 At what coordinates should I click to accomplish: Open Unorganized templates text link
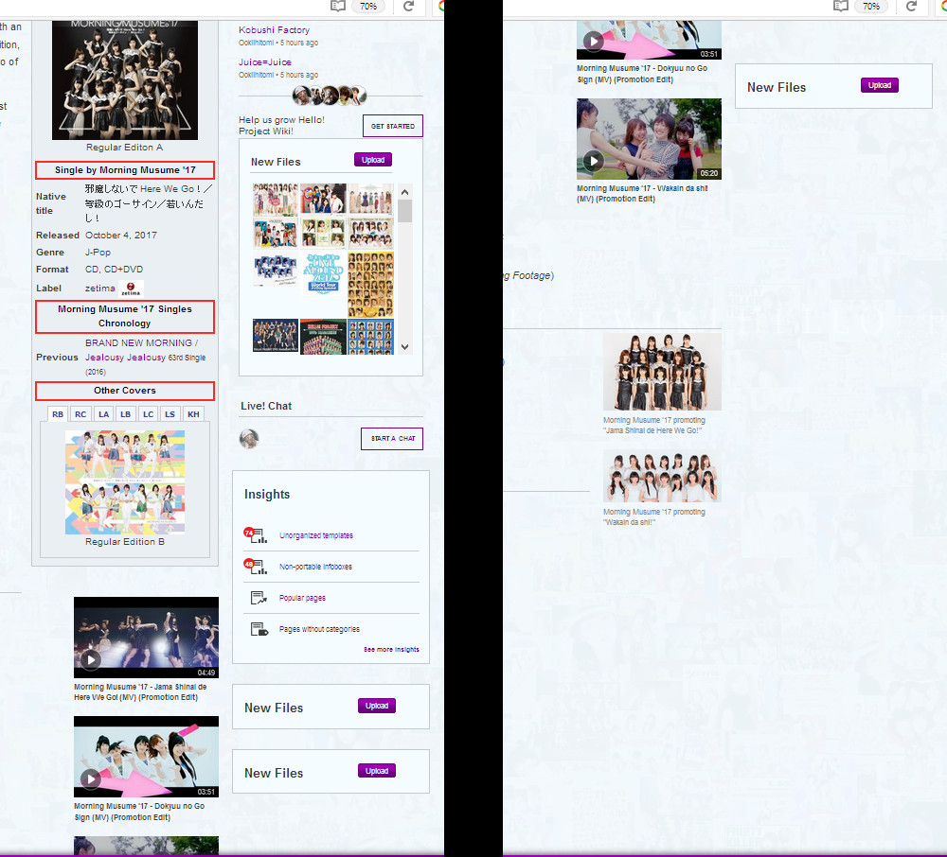click(x=316, y=535)
